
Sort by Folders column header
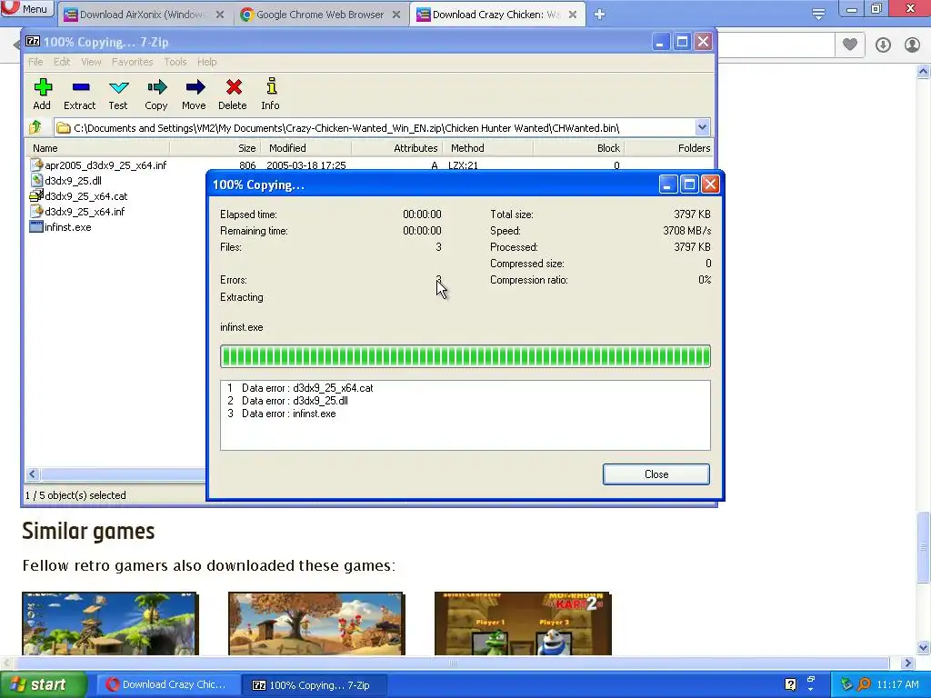(x=668, y=148)
